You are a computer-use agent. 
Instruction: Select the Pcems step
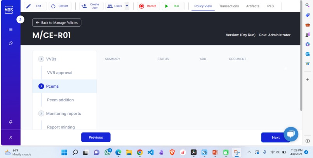pyautogui.click(x=64, y=86)
